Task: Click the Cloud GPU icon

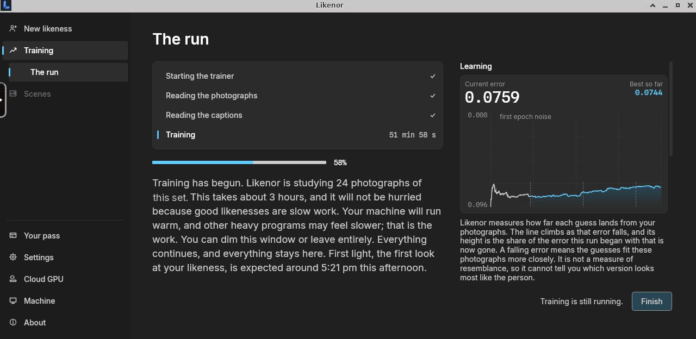Action: (x=13, y=279)
